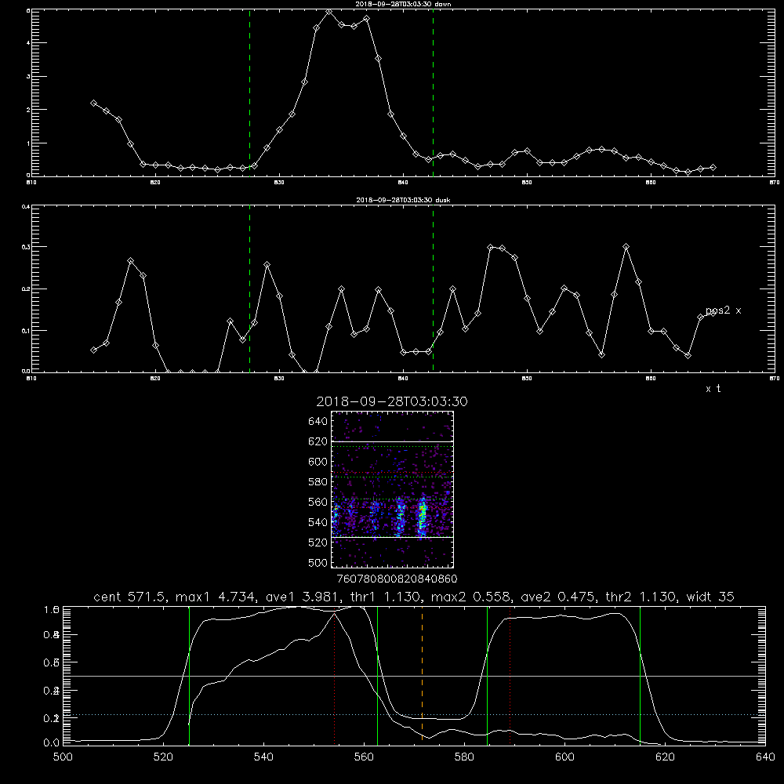The image size is (784, 784).
Task: Click the right green dashed line in dawn plot
Action: tap(433, 93)
